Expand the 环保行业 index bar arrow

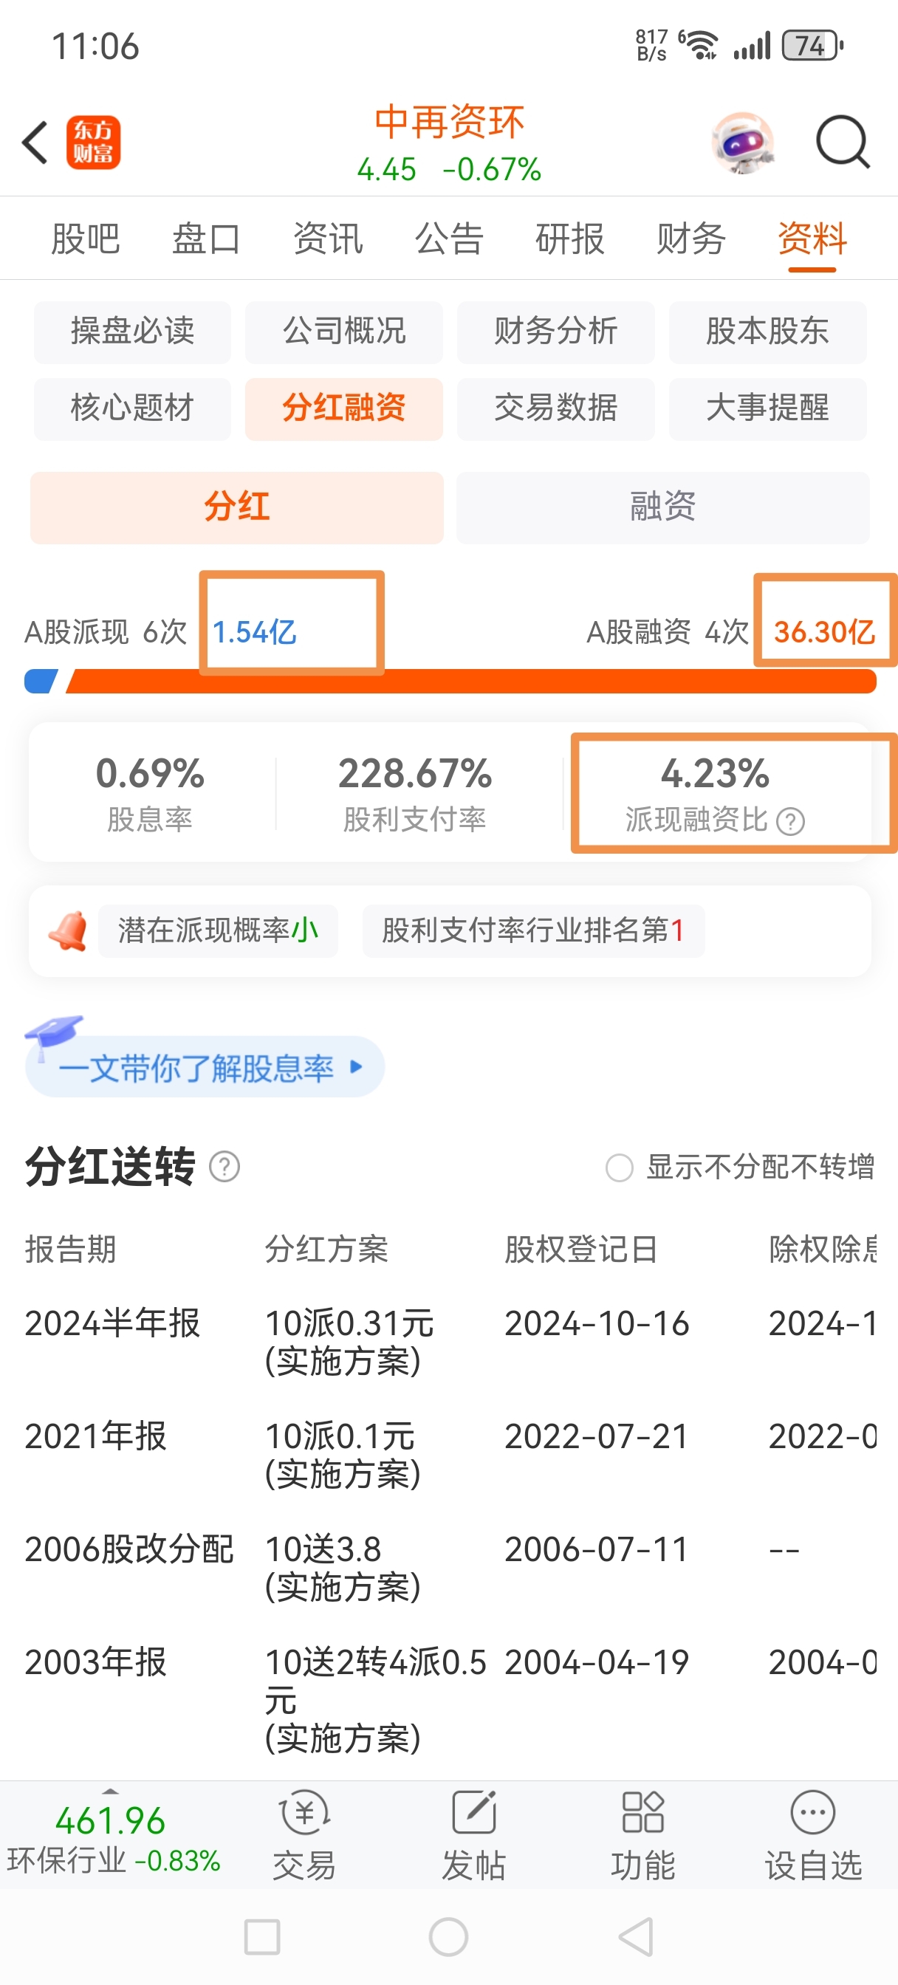point(110,1792)
